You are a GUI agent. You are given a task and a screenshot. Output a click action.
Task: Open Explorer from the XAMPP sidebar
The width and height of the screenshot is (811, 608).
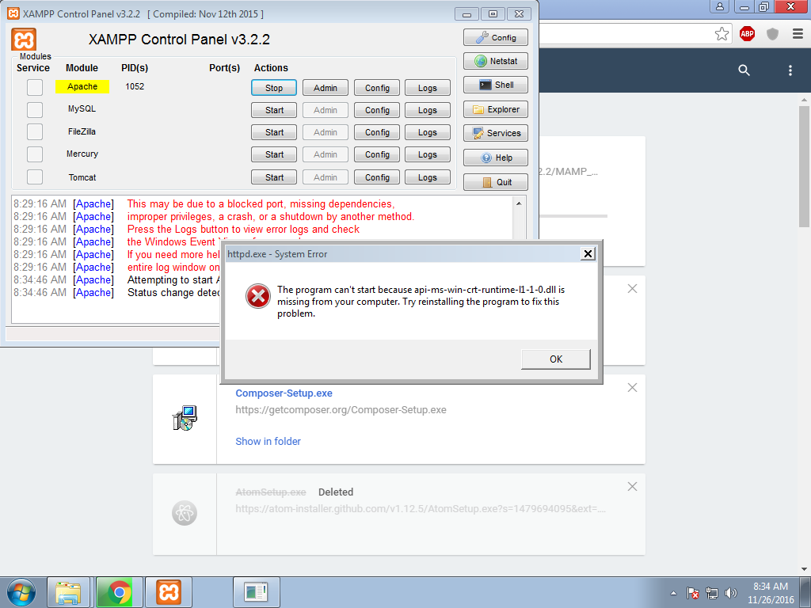pos(496,109)
